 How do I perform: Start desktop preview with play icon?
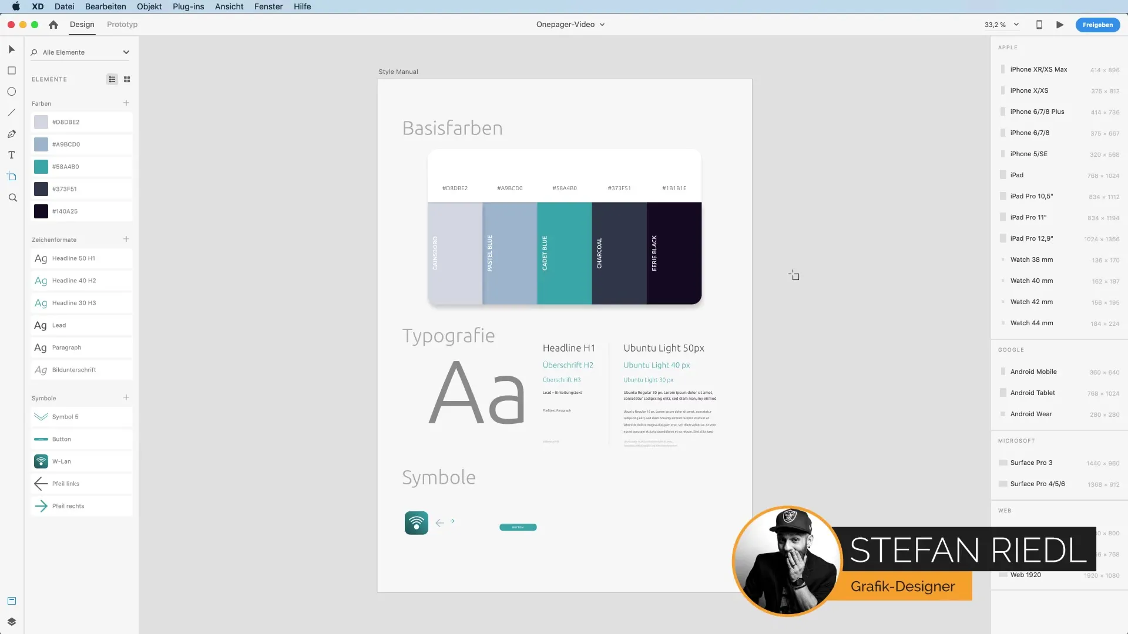click(1060, 25)
